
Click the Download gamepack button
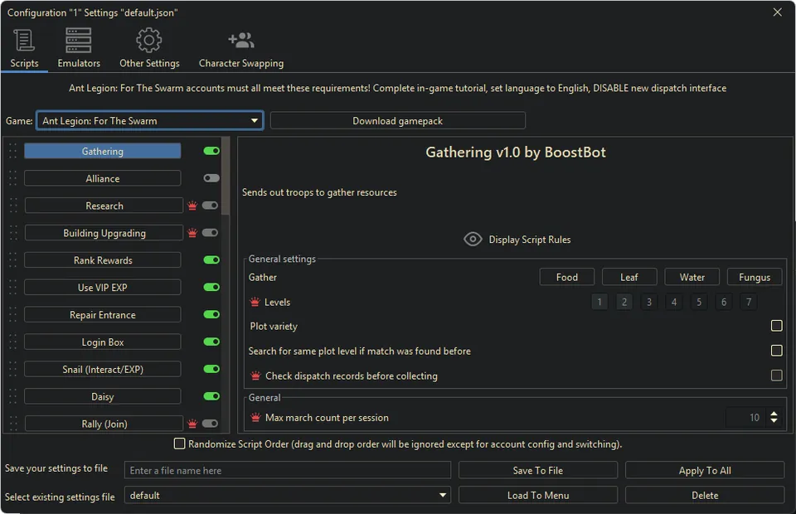coord(397,121)
